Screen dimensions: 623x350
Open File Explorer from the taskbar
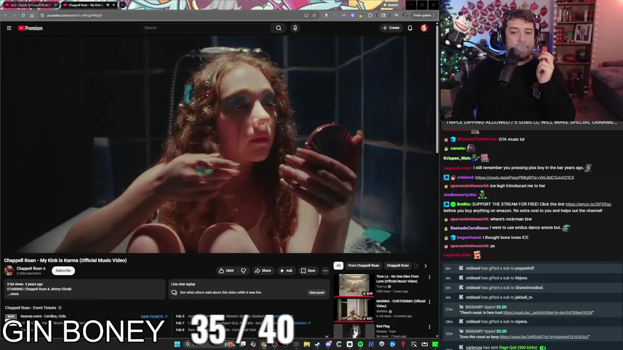307,344
